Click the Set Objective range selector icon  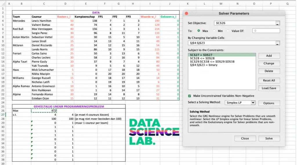tap(278, 23)
